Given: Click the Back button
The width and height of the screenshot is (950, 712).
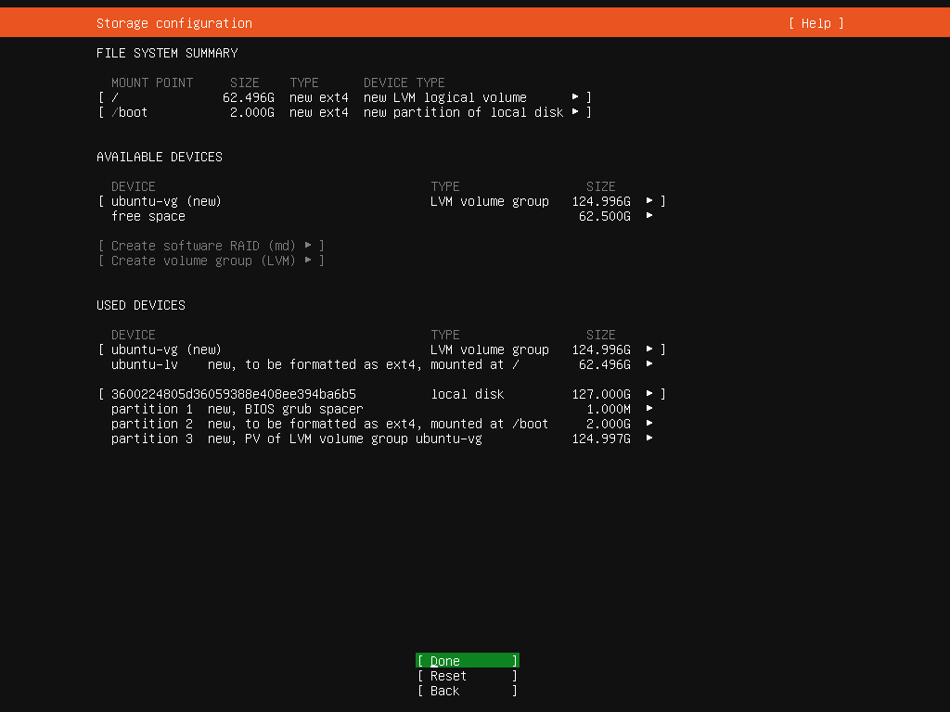Looking at the screenshot, I should (x=467, y=691).
